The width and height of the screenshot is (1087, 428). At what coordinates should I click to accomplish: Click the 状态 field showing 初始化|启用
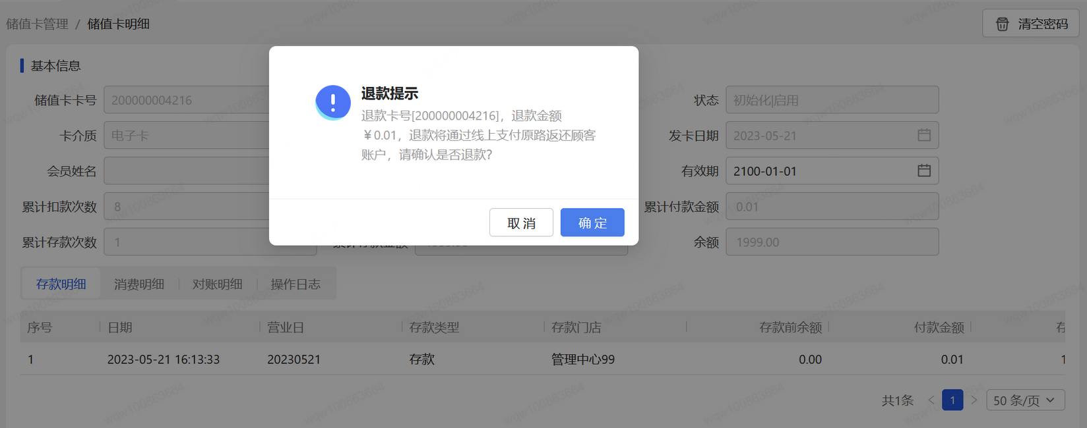tap(832, 100)
